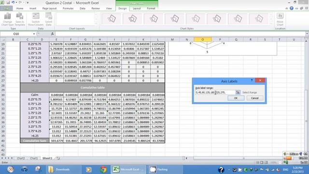The width and height of the screenshot is (309, 174).
Task: Open the View ribbon tab
Action: tap(109, 8)
